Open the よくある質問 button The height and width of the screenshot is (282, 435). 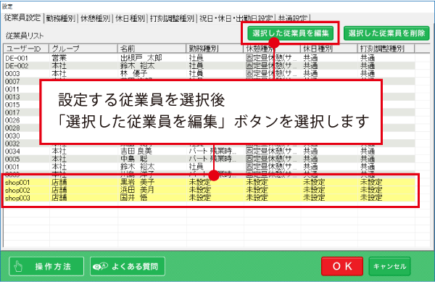pos(128,266)
